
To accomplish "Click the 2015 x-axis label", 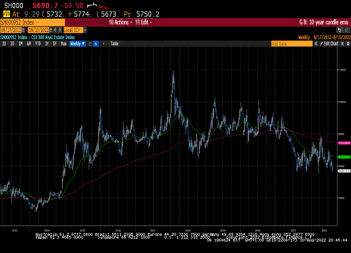I will 83,231.
